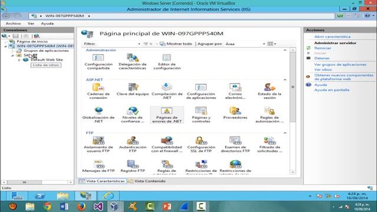The width and height of the screenshot is (377, 212).
Task: Collapse the ASP.NET group
Action: pyautogui.click(x=285, y=79)
